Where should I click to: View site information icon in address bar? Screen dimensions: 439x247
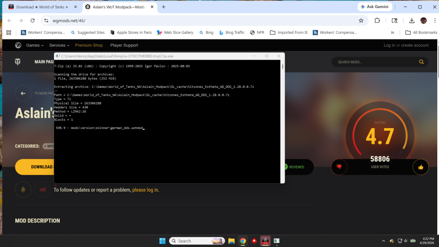point(47,21)
